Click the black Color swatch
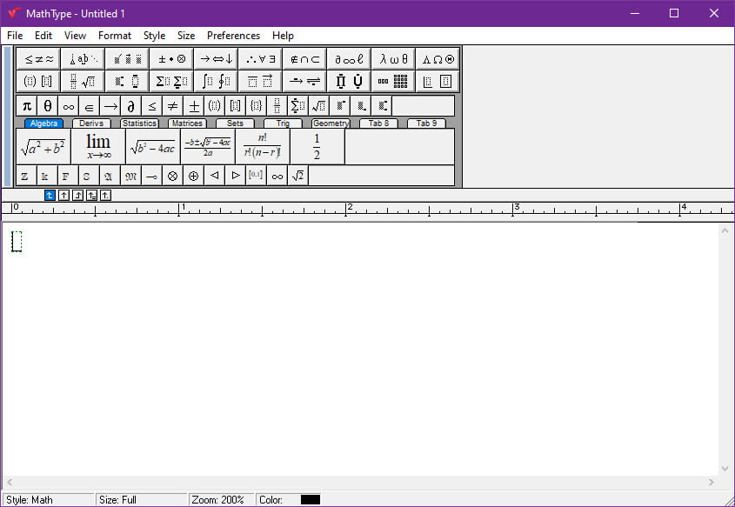Screen dimensions: 735x507 point(311,500)
